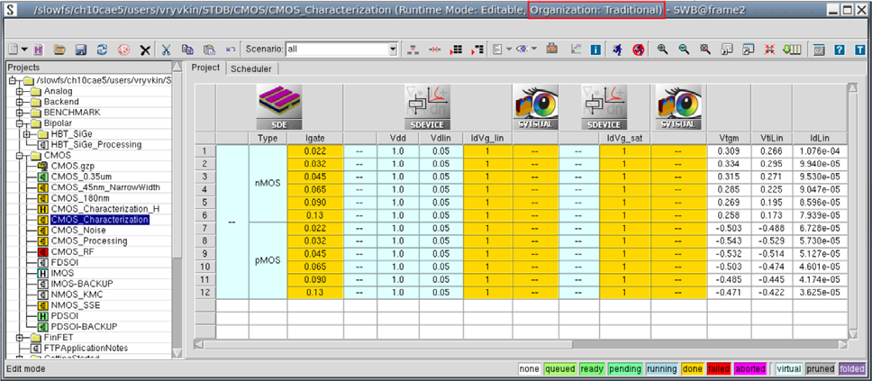The image size is (872, 381).
Task: Switch to the Scheduler tab
Action: (252, 68)
